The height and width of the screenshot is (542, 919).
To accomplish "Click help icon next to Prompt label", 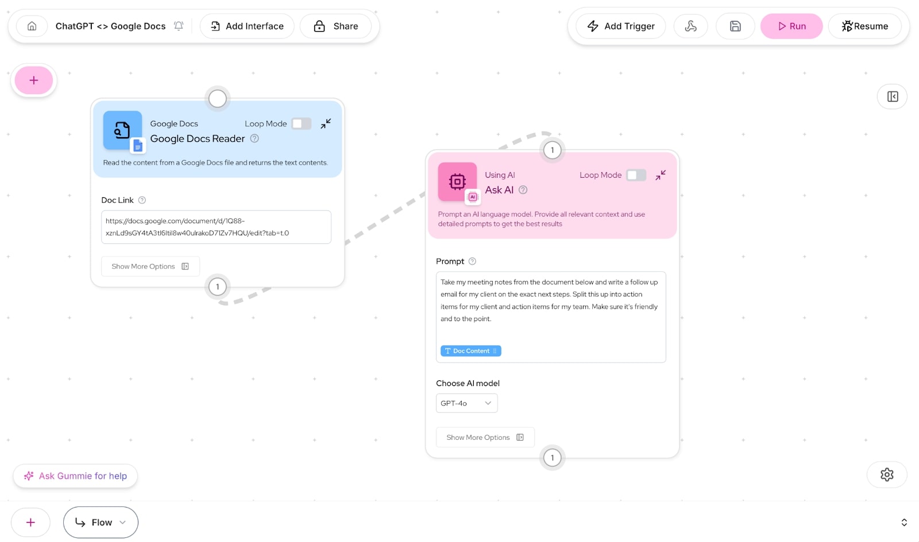I will tap(472, 261).
